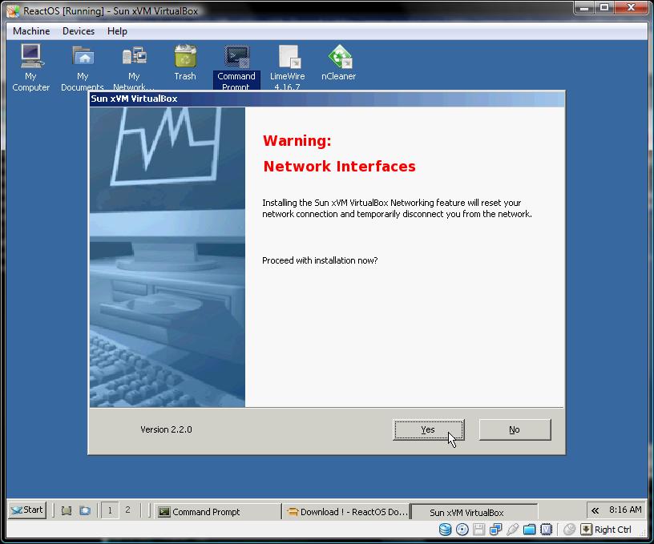This screenshot has height=544, width=654.
Task: Open the Machine menu
Action: click(x=31, y=31)
